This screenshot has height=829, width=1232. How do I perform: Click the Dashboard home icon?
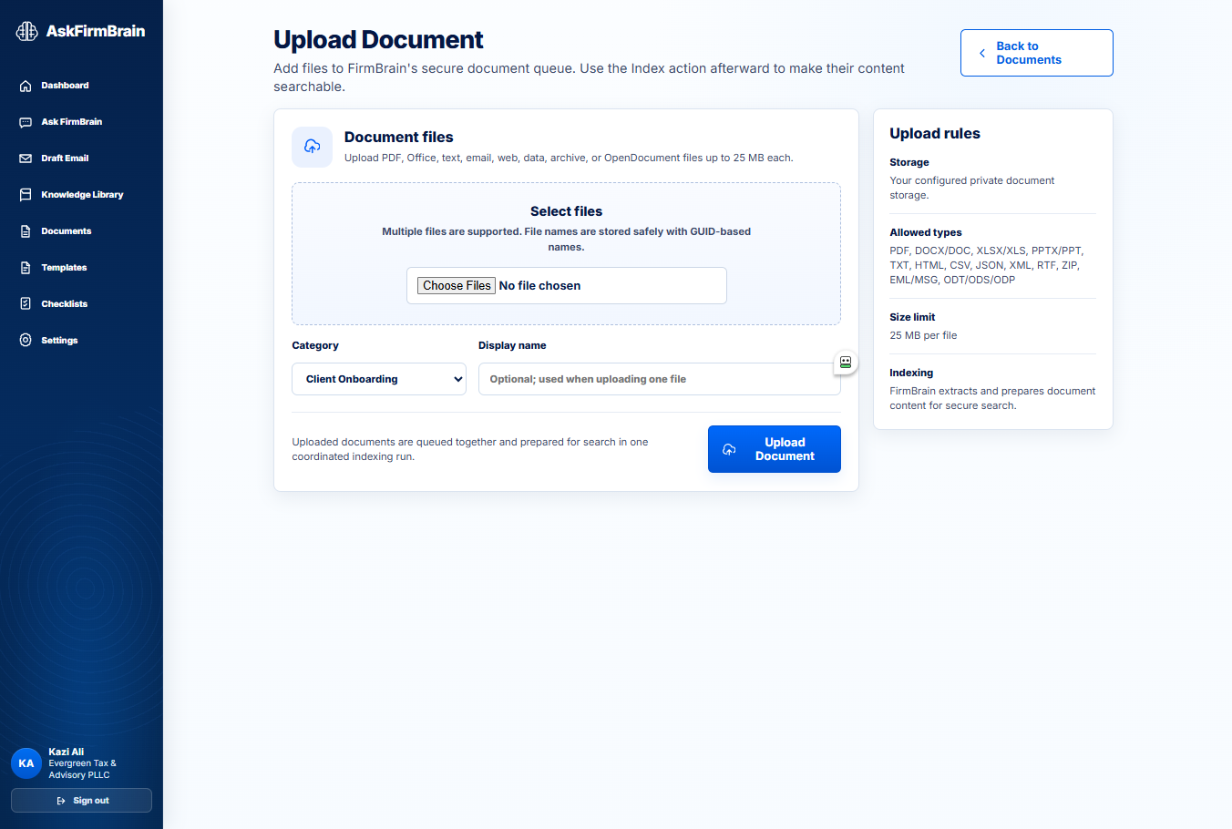(26, 86)
